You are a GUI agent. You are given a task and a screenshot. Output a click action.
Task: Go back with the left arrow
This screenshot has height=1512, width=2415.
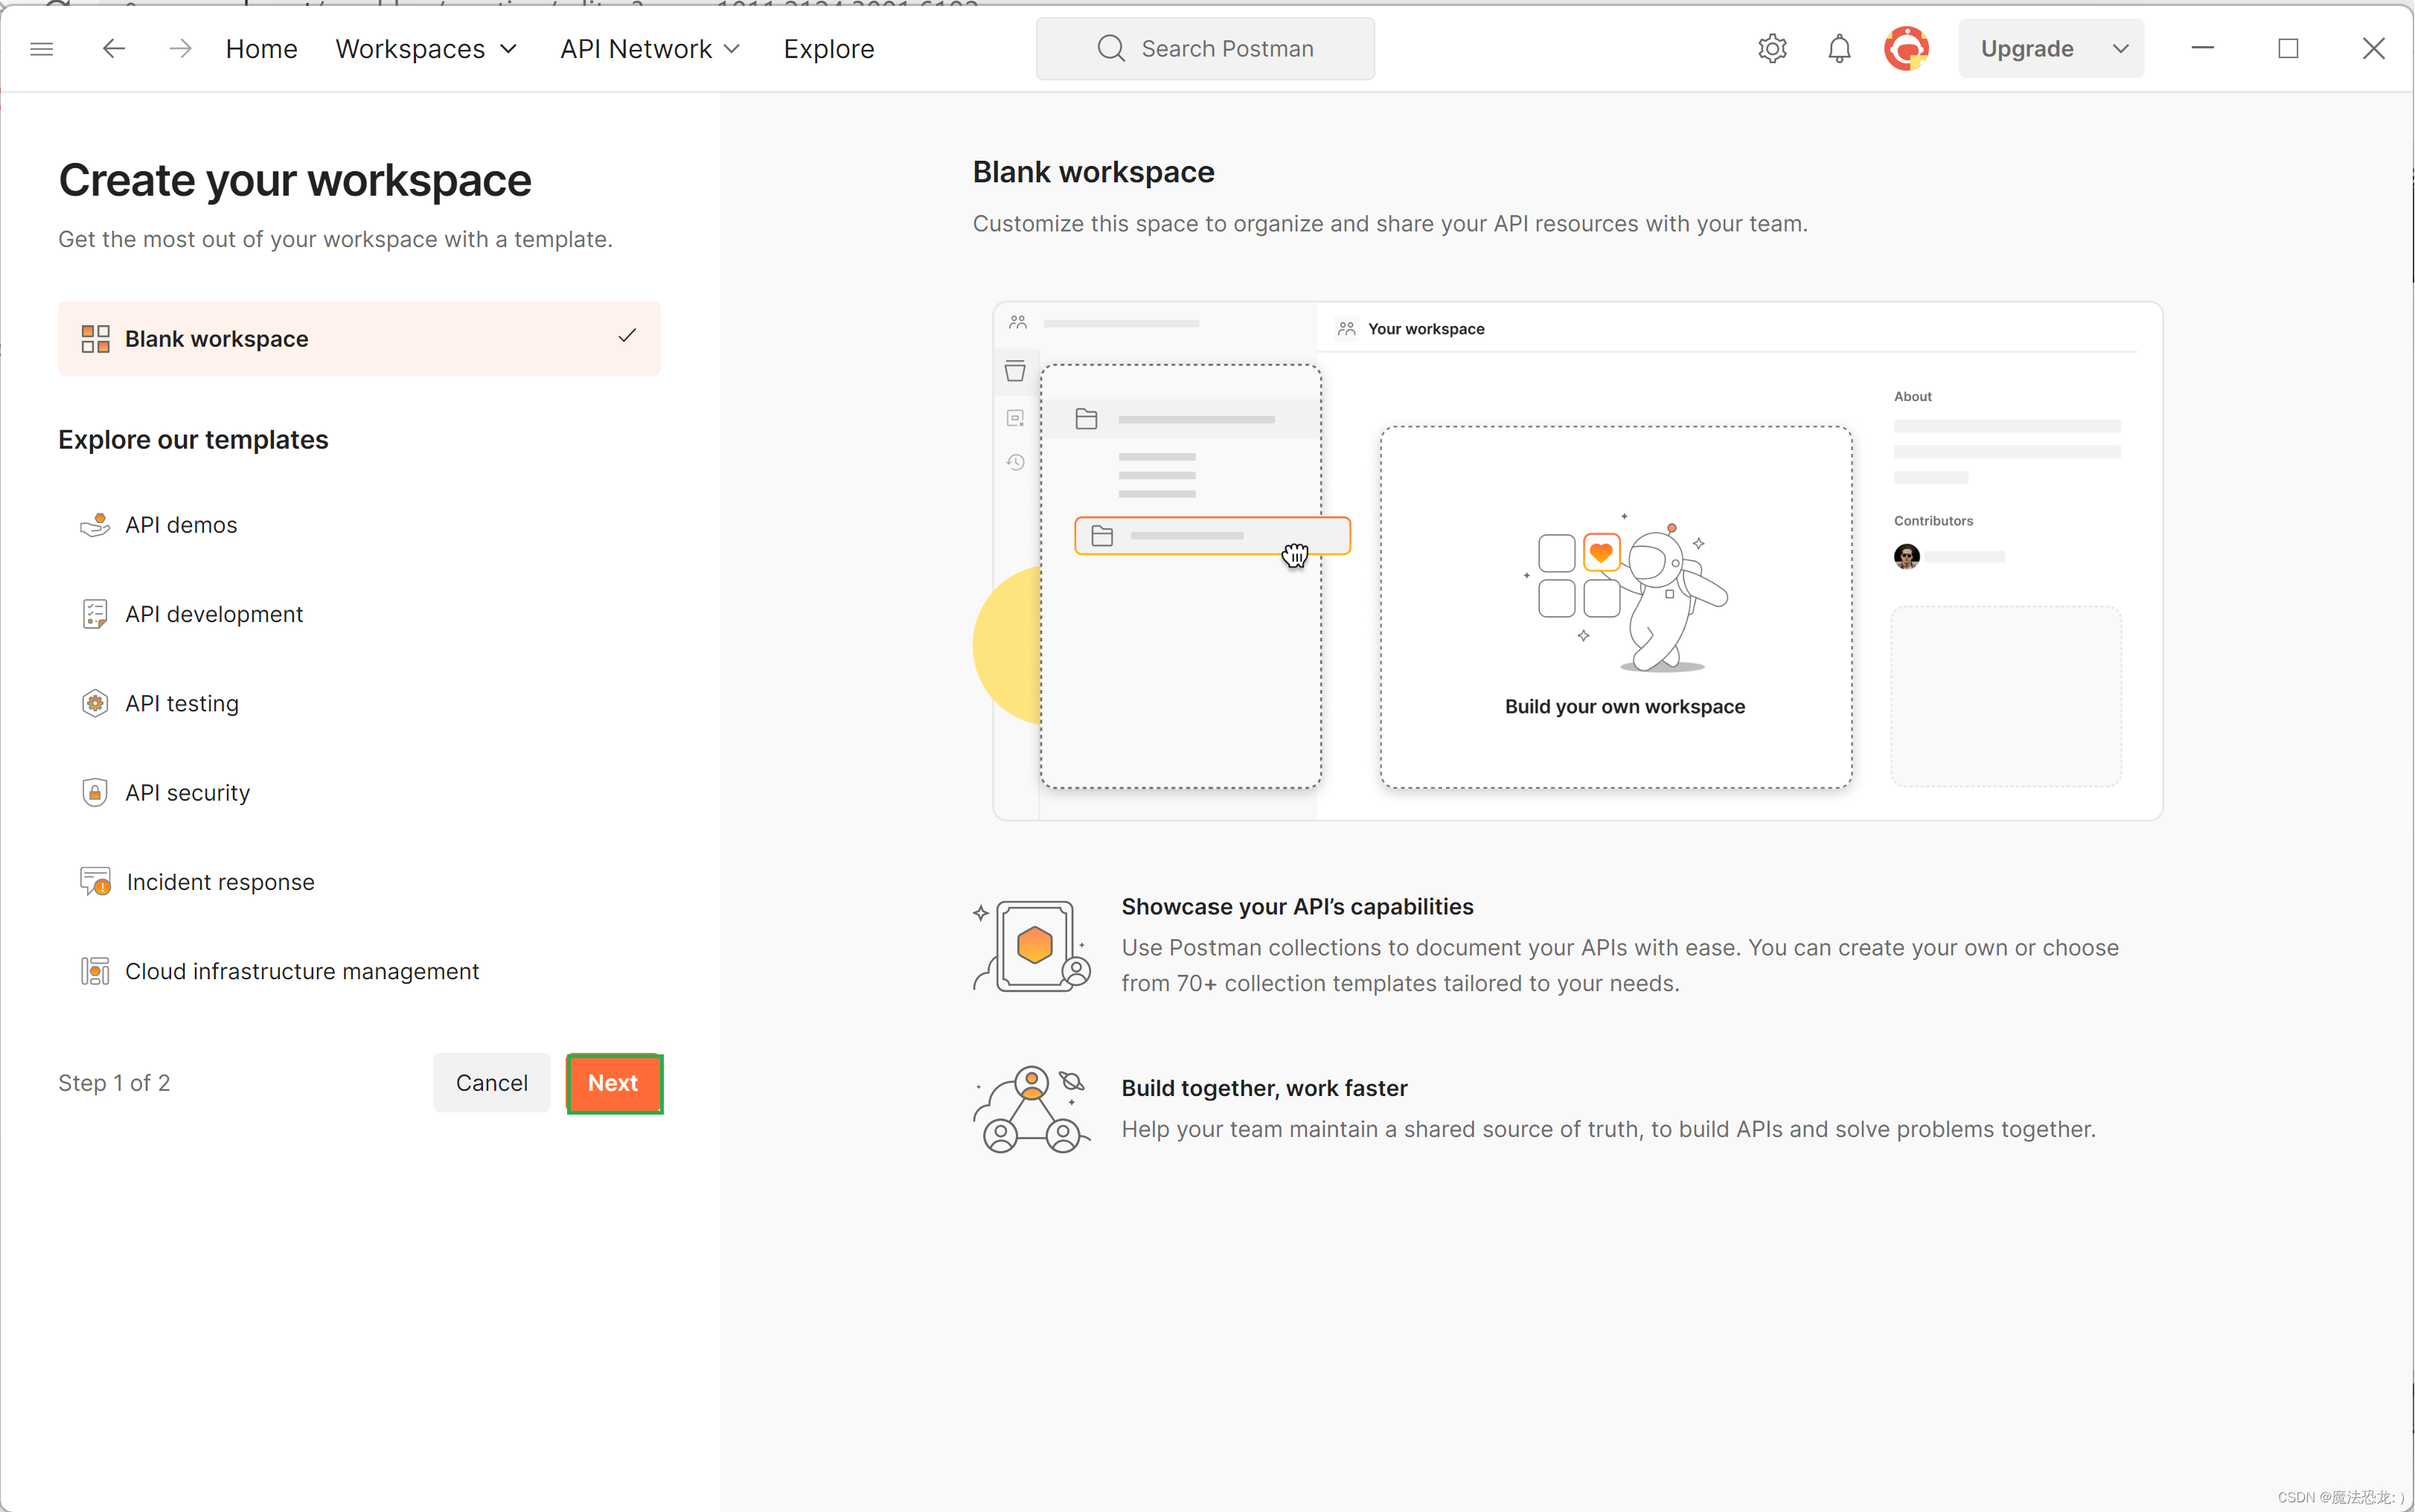(x=113, y=48)
